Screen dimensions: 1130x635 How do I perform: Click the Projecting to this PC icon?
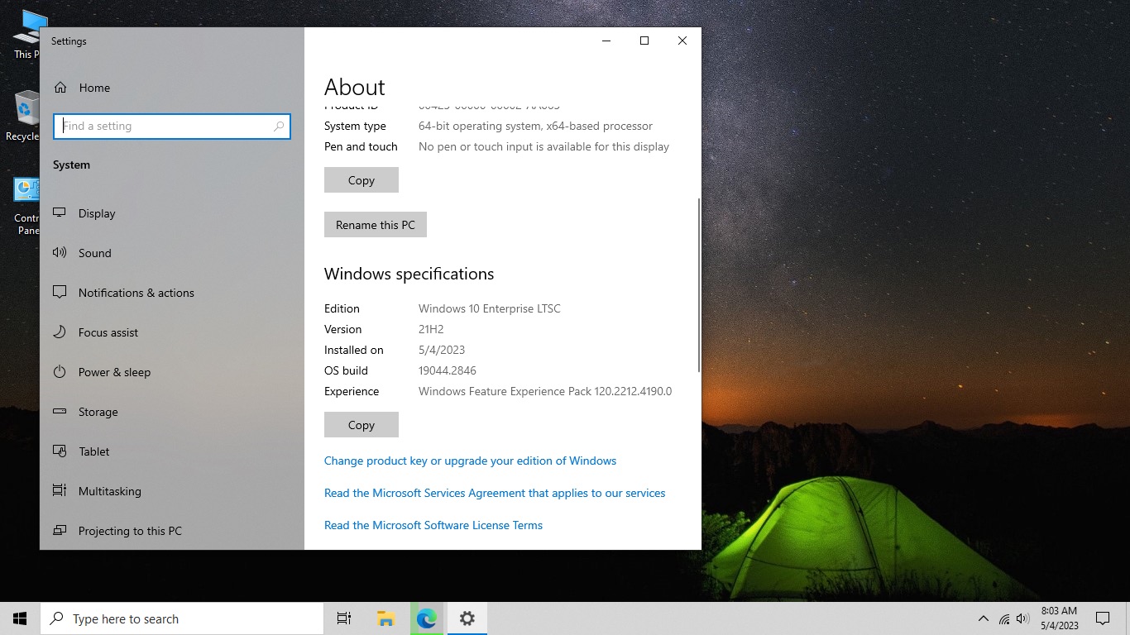(x=60, y=531)
